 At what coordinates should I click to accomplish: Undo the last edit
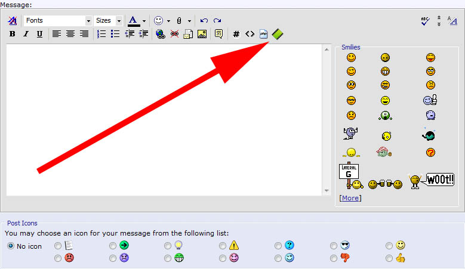pyautogui.click(x=204, y=20)
